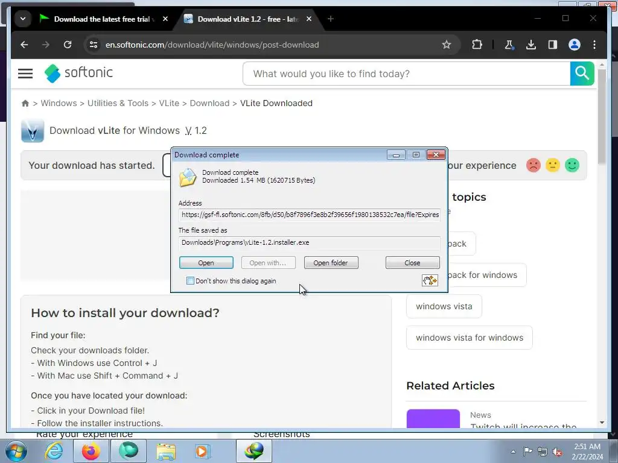This screenshot has width=618, height=463.
Task: Click the file saved as path field
Action: click(x=310, y=242)
